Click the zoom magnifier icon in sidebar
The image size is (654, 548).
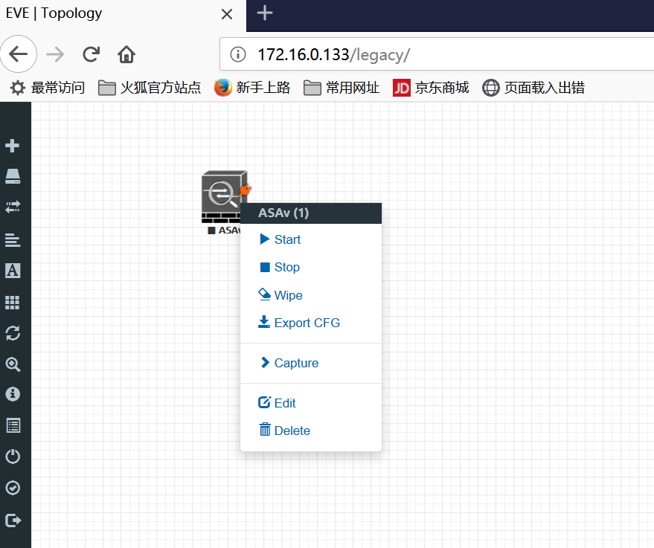13,364
